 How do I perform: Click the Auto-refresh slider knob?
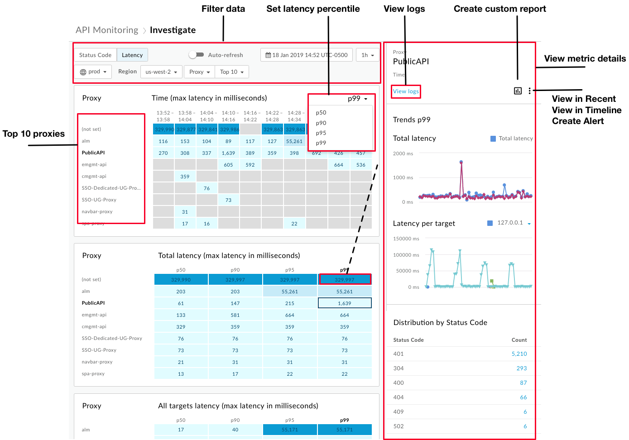[x=193, y=54]
